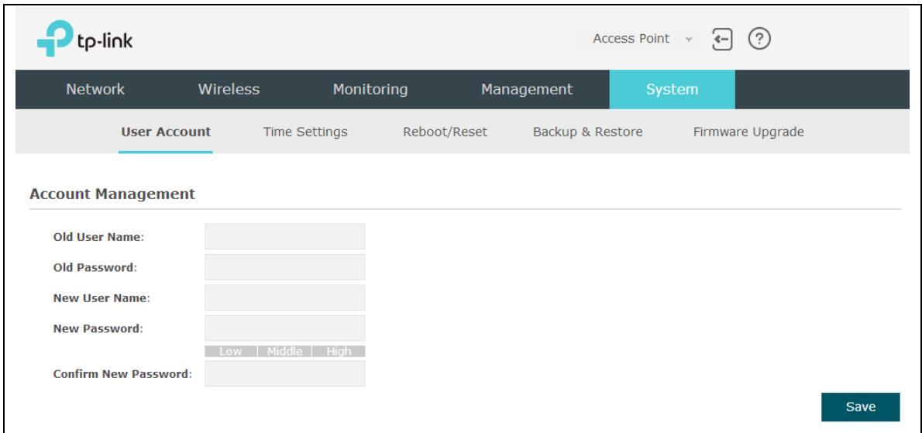The height and width of the screenshot is (433, 922).
Task: Go to Firmware Upgrade sub-tab
Action: click(x=748, y=132)
